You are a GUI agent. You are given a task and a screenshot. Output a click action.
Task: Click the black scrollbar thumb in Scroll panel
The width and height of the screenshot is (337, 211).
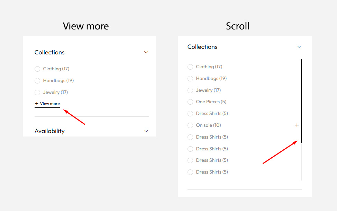tap(301, 100)
